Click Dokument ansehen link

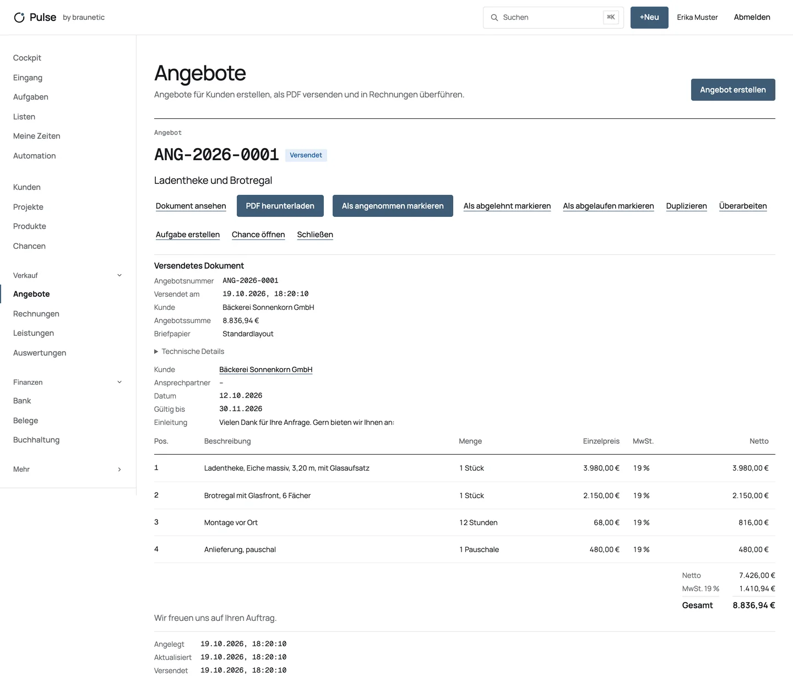click(191, 206)
